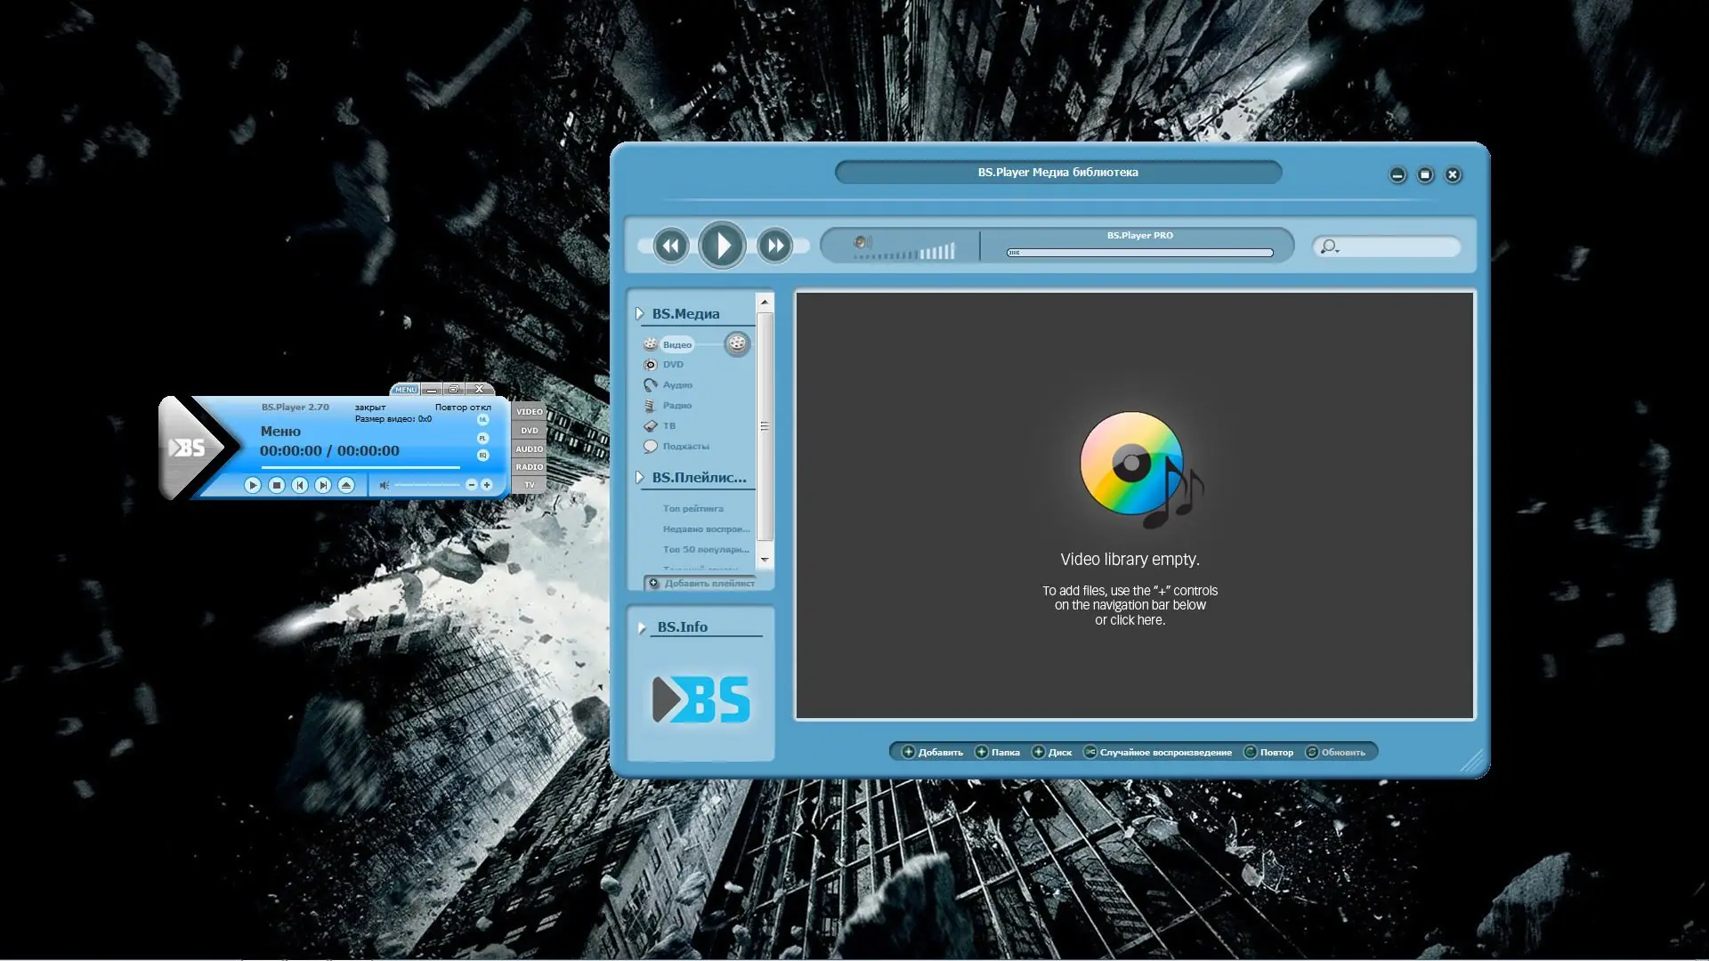
Task: Click Добавить плейлист button in sidebar
Action: tap(701, 584)
